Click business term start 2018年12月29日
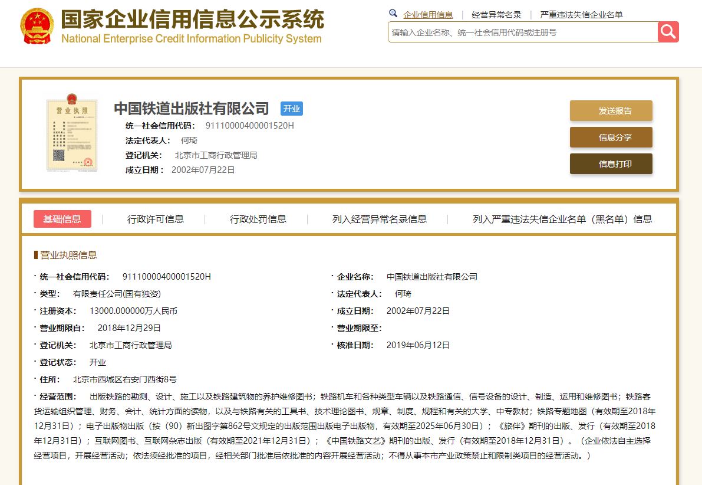The width and height of the screenshot is (702, 485). pos(129,327)
